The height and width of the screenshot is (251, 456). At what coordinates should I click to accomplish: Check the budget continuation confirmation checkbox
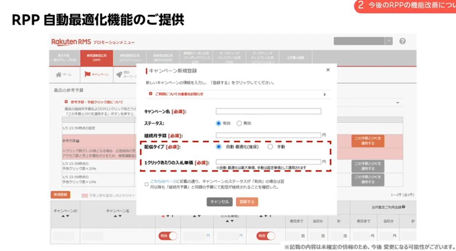147,184
